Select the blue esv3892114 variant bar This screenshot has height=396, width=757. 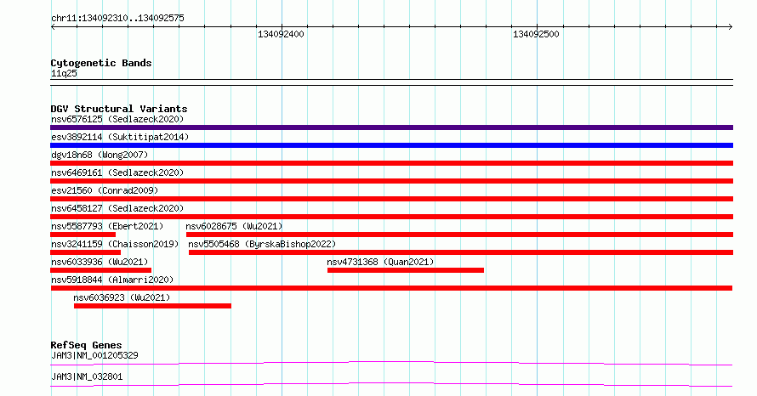point(391,145)
